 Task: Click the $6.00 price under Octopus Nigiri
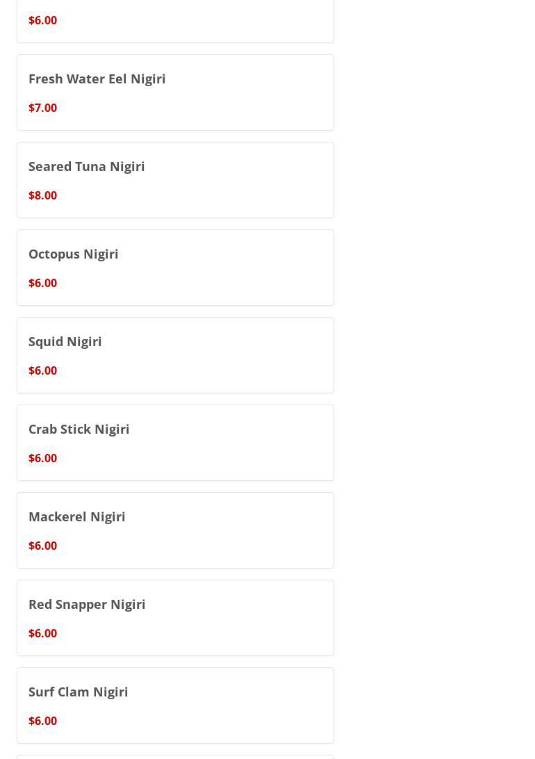(42, 283)
